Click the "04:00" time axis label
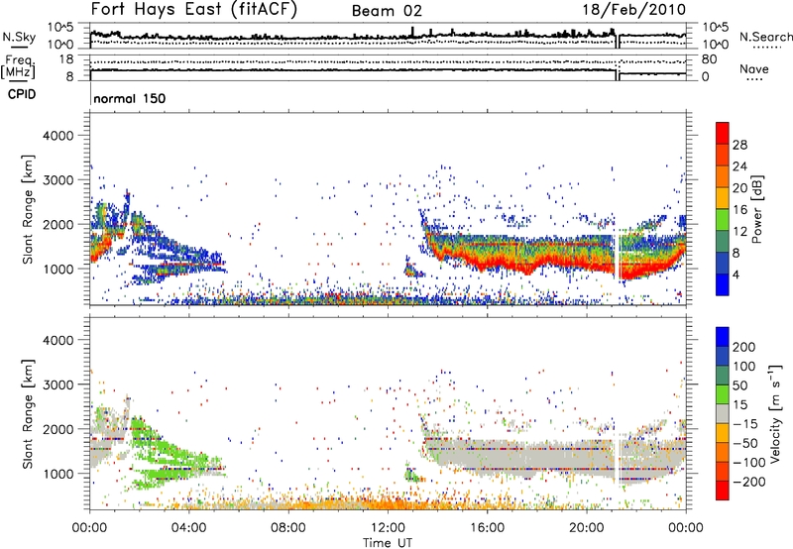 [189, 528]
